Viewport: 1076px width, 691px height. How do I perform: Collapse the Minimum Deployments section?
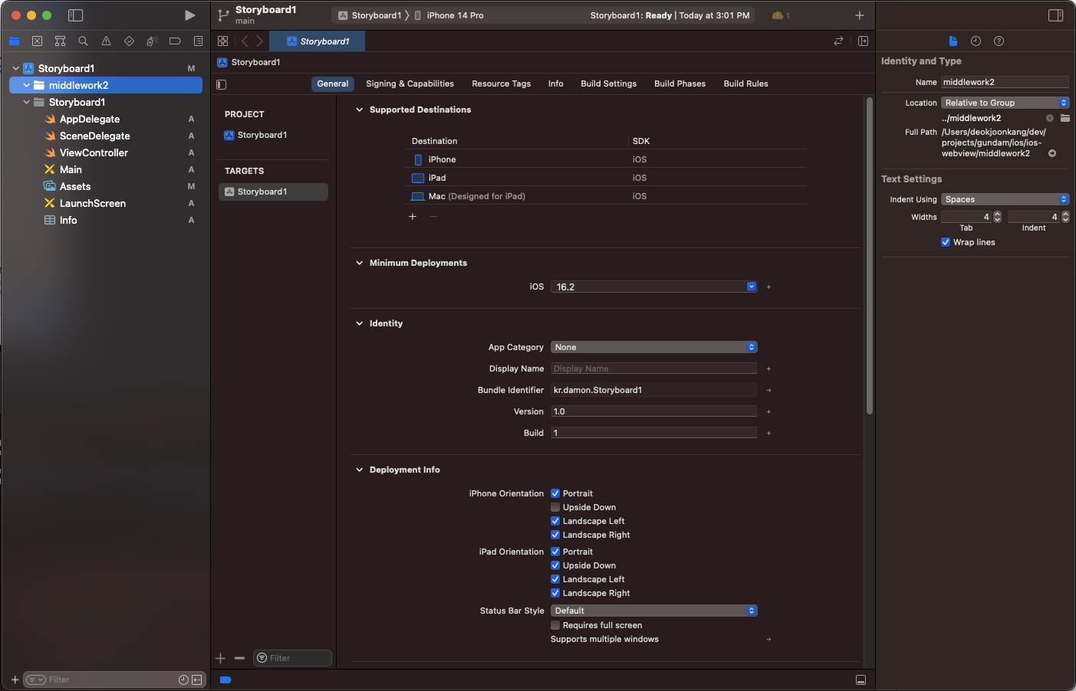click(359, 263)
